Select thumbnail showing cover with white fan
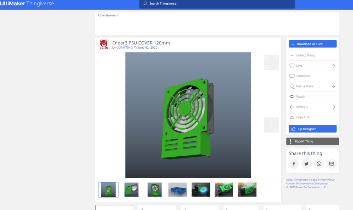This screenshot has height=210, width=353. [x=131, y=190]
